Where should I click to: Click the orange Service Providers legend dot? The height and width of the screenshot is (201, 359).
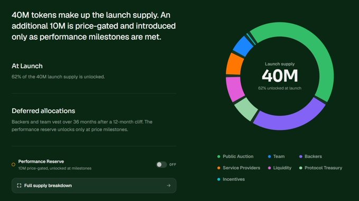pyautogui.click(x=219, y=168)
